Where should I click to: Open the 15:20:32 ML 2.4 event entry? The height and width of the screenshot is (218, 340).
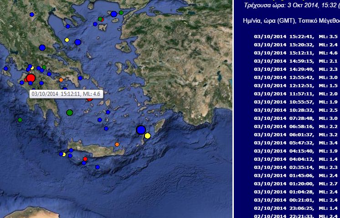(x=295, y=45)
